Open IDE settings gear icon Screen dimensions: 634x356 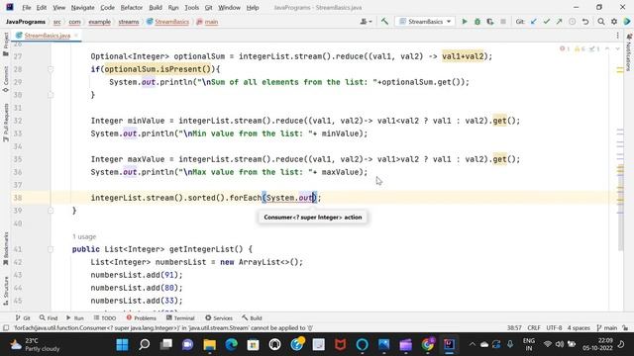click(x=614, y=22)
